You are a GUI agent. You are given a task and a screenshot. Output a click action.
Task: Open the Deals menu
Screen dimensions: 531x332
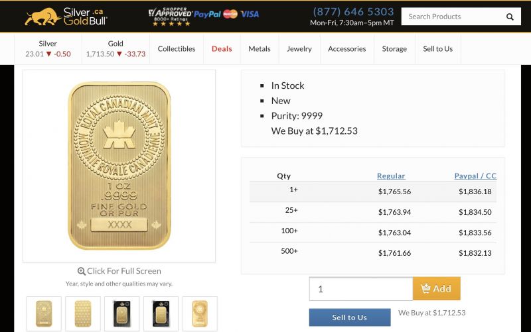pos(222,48)
